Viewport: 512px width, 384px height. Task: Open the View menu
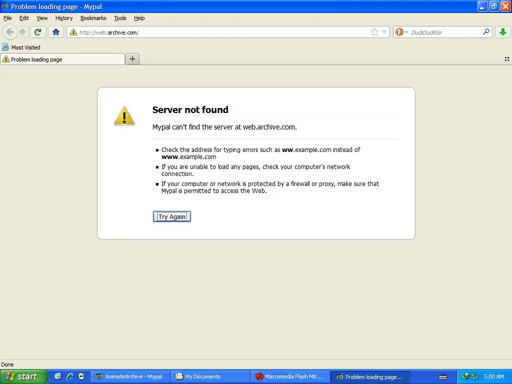click(42, 18)
